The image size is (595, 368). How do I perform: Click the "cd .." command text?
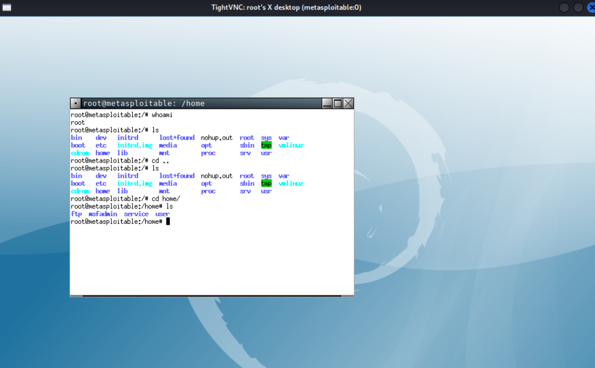[160, 160]
